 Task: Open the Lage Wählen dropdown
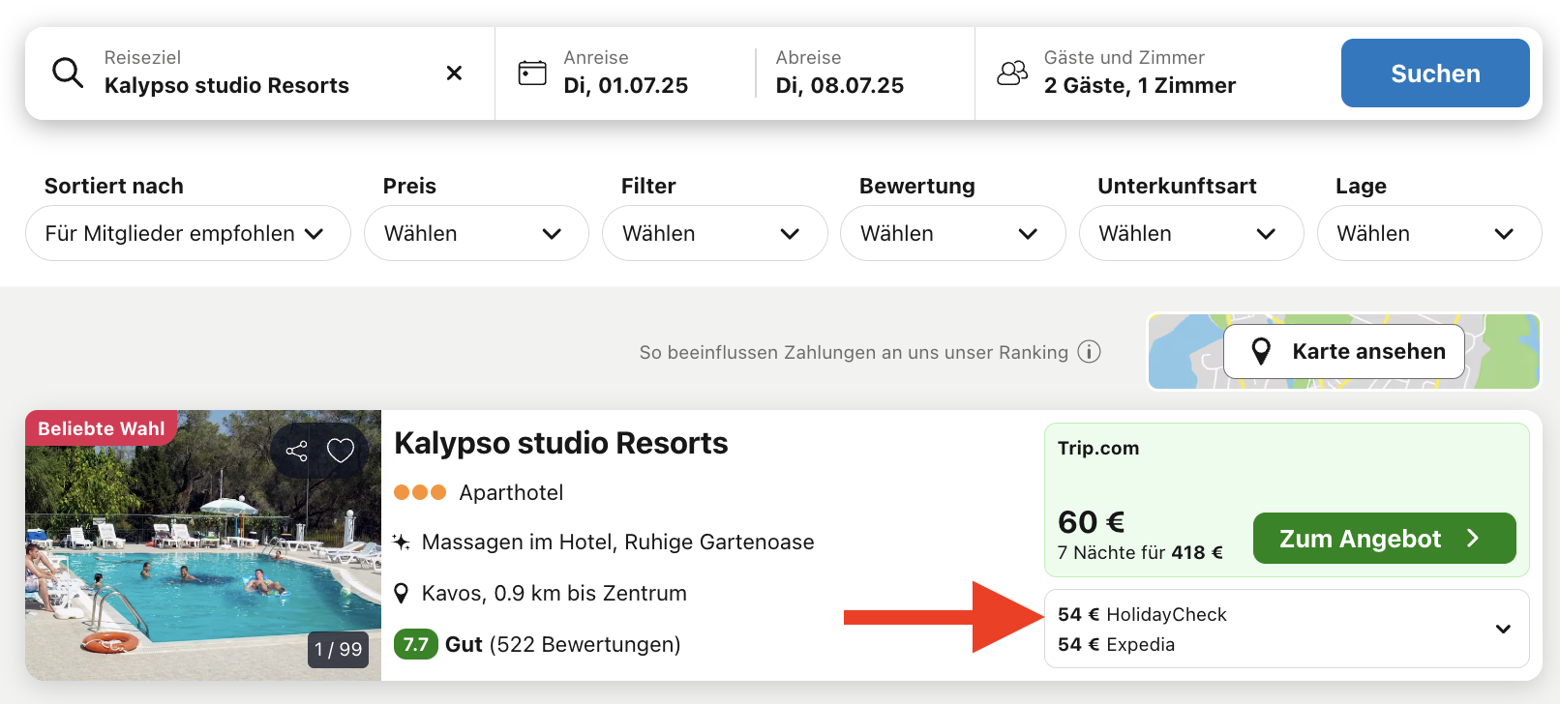pyautogui.click(x=1429, y=233)
